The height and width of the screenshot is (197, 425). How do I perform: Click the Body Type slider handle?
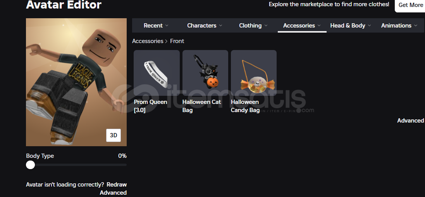(30, 165)
